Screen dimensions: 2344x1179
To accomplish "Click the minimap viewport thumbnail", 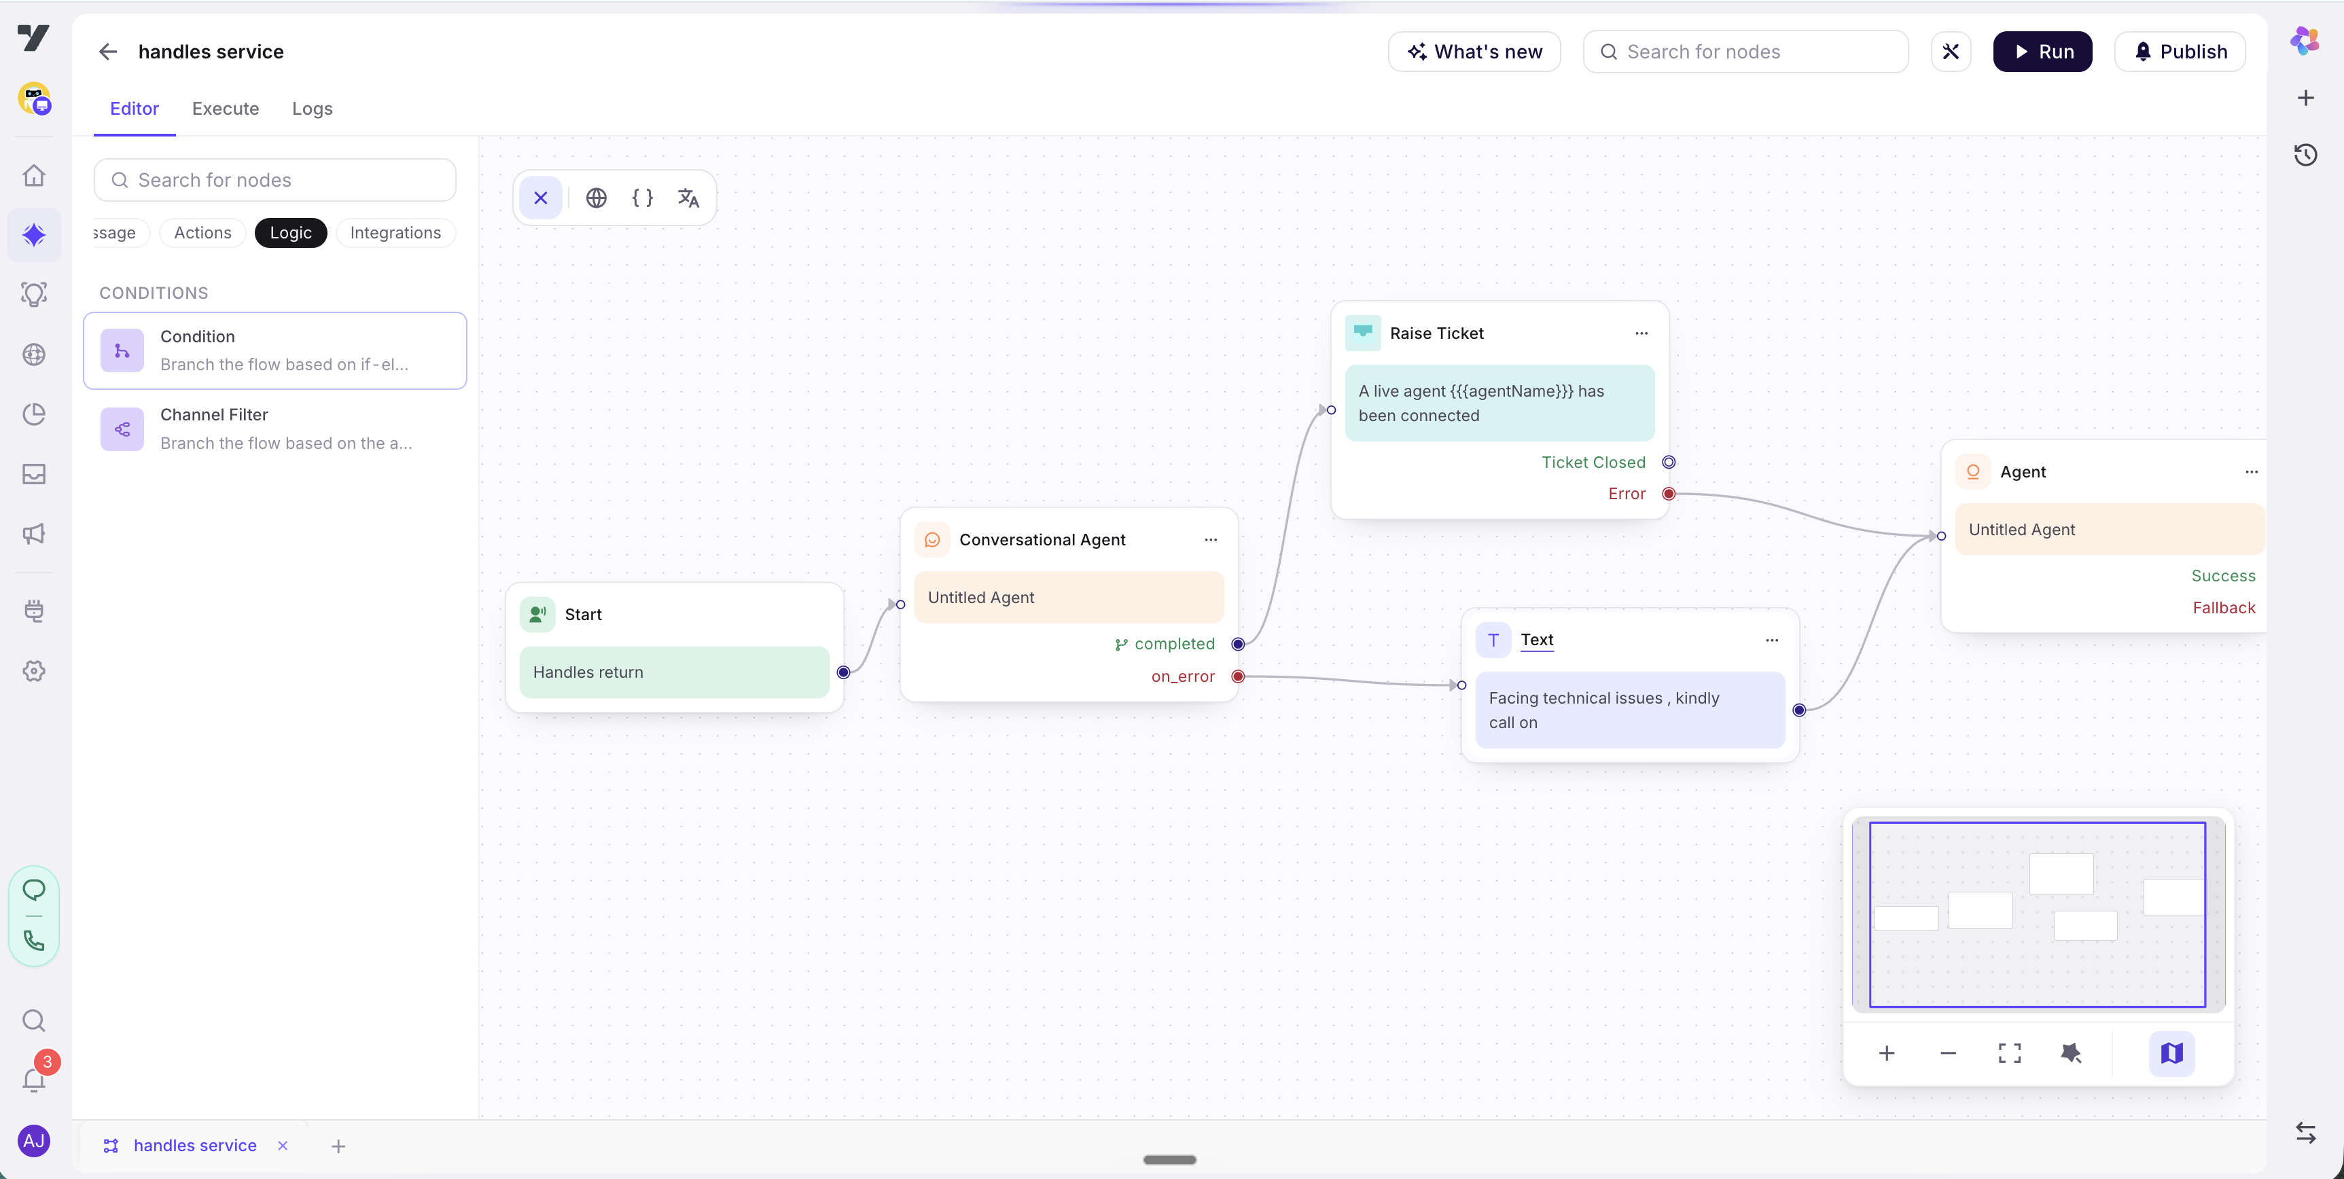I will click(2036, 914).
